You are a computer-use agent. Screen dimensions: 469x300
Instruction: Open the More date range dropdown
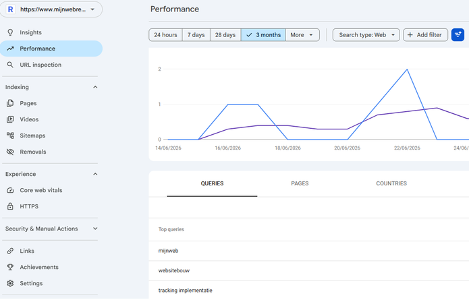(302, 34)
